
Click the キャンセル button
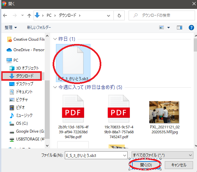pyautogui.click(x=179, y=165)
